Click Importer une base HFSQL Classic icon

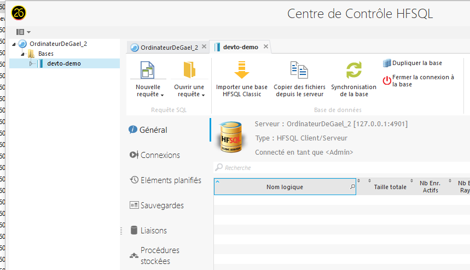click(x=242, y=70)
